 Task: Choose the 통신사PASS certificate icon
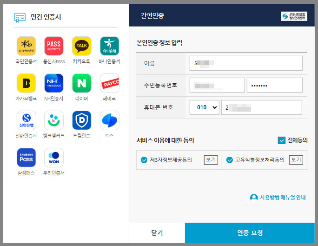click(x=54, y=46)
